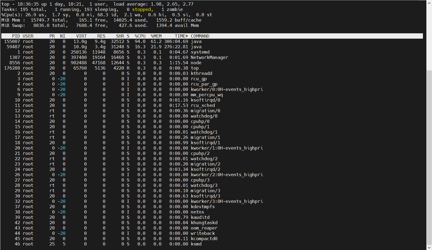432x250 pixels.
Task: Click the VIRT column header
Action: tap(81, 36)
